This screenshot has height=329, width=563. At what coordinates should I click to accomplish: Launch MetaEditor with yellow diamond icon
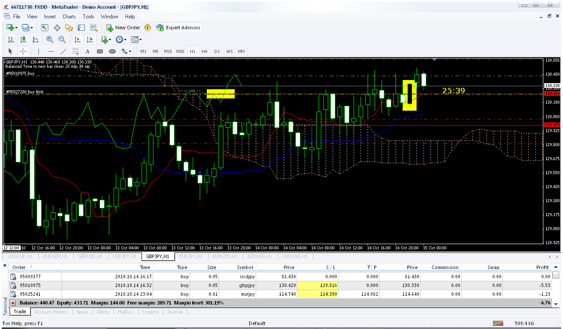[x=148, y=28]
